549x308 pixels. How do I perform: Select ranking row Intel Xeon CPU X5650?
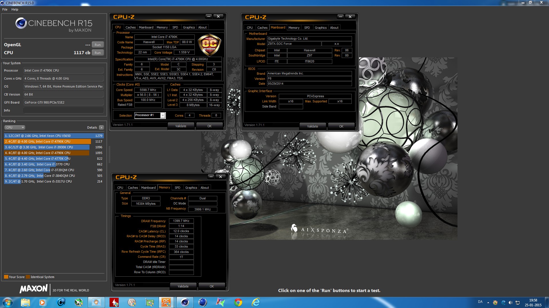54,136
